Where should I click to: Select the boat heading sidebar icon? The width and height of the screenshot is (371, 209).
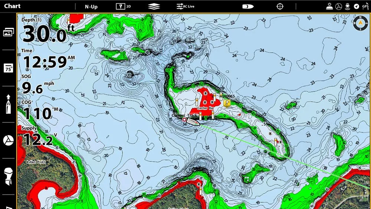pos(8,104)
